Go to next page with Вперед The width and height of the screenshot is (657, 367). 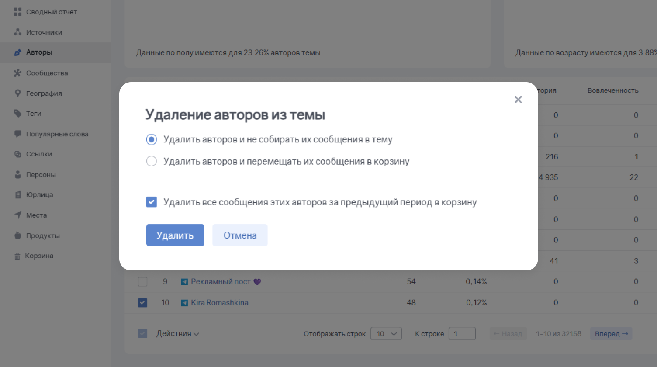point(611,334)
